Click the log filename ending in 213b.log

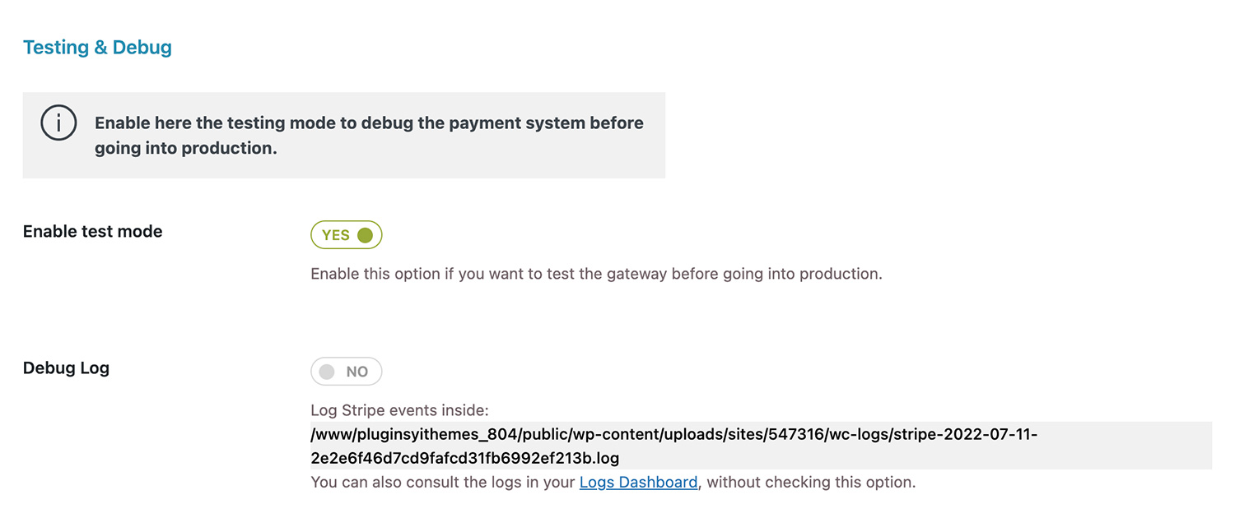click(x=464, y=457)
